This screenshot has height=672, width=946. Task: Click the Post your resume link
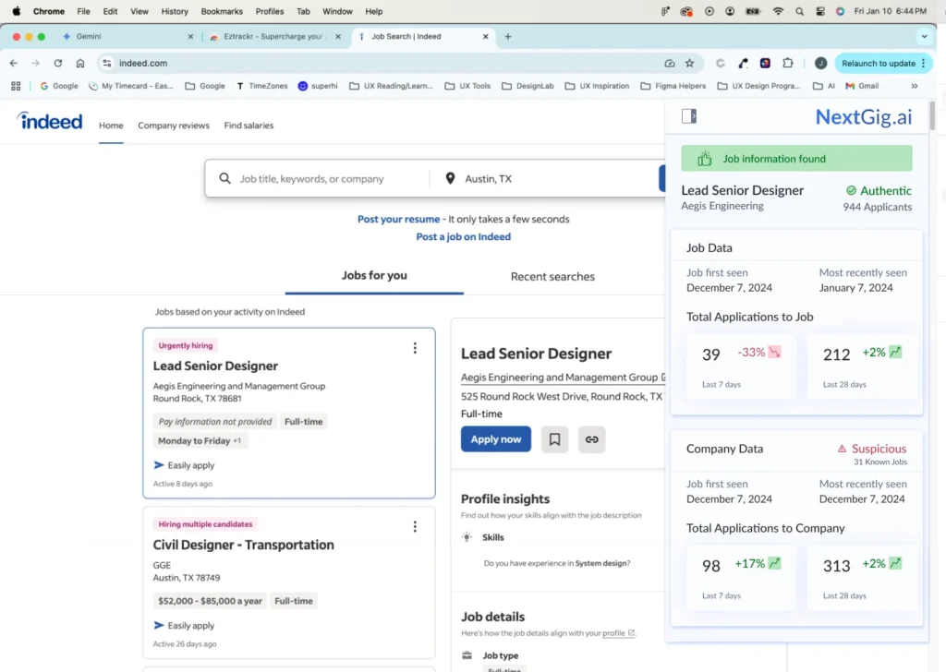tap(398, 219)
